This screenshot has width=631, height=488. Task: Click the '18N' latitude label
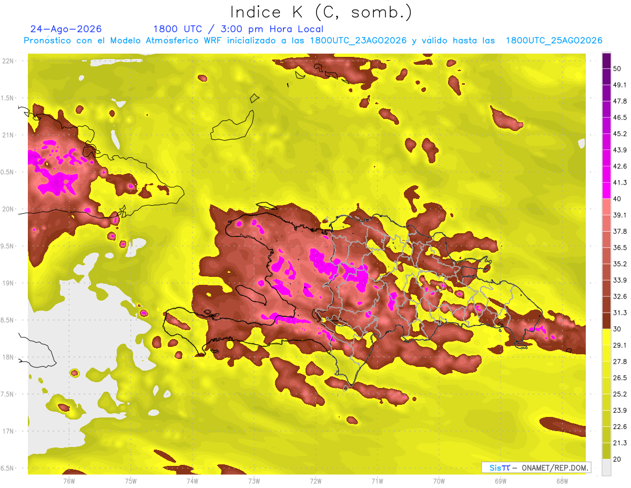[x=8, y=357]
